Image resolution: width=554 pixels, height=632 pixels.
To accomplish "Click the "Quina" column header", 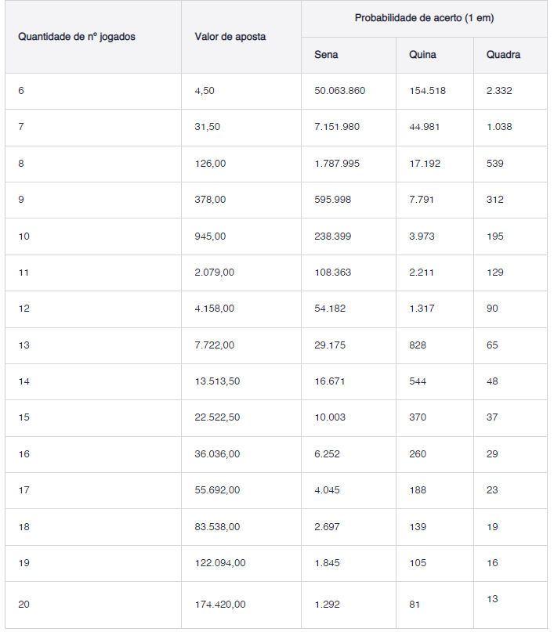I will [x=422, y=55].
